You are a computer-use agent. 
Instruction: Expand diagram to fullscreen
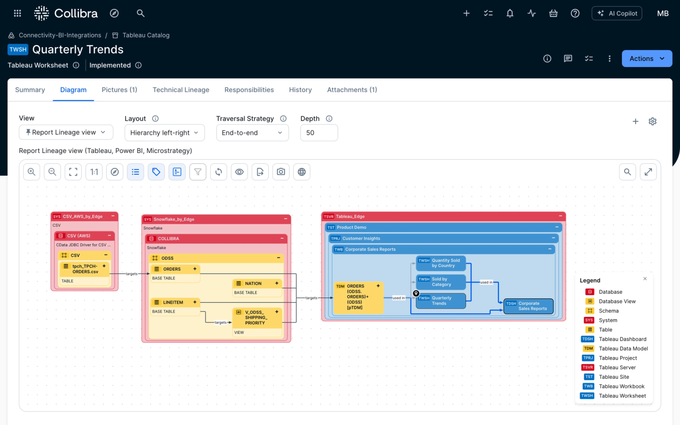pos(648,172)
